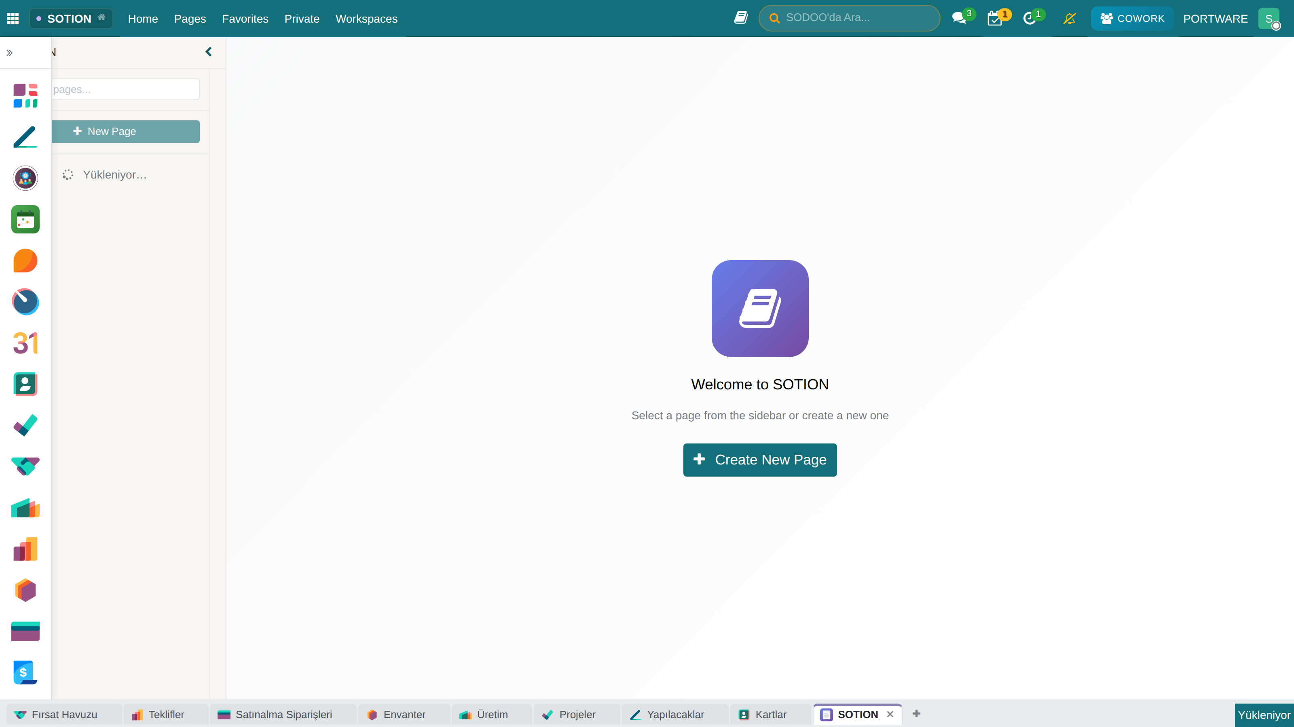Viewport: 1294px width, 727px height.
Task: Click the search pages input
Action: (x=125, y=89)
